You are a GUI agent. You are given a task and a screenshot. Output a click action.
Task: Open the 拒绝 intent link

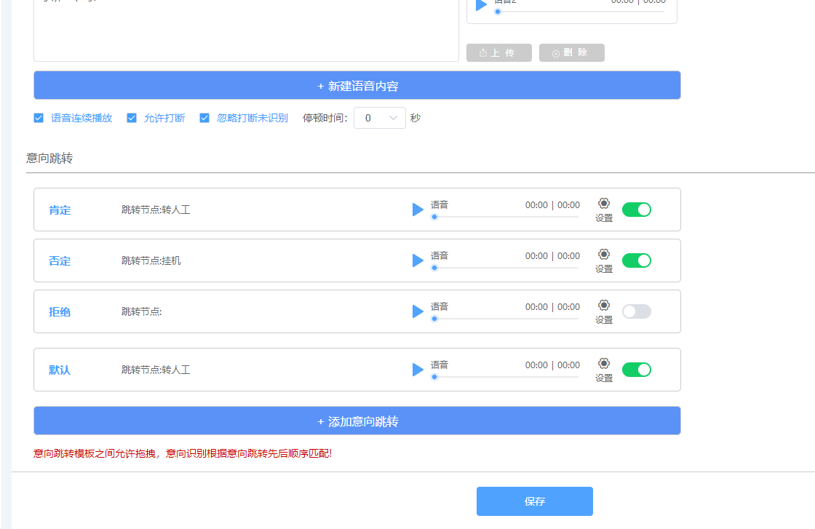[x=60, y=311]
